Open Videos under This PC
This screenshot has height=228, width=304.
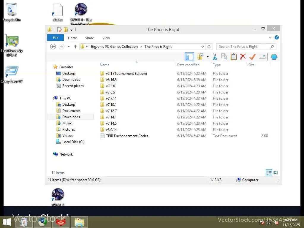click(67, 135)
